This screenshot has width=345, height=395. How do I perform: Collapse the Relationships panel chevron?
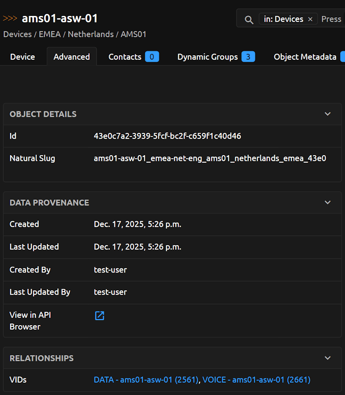pos(328,358)
